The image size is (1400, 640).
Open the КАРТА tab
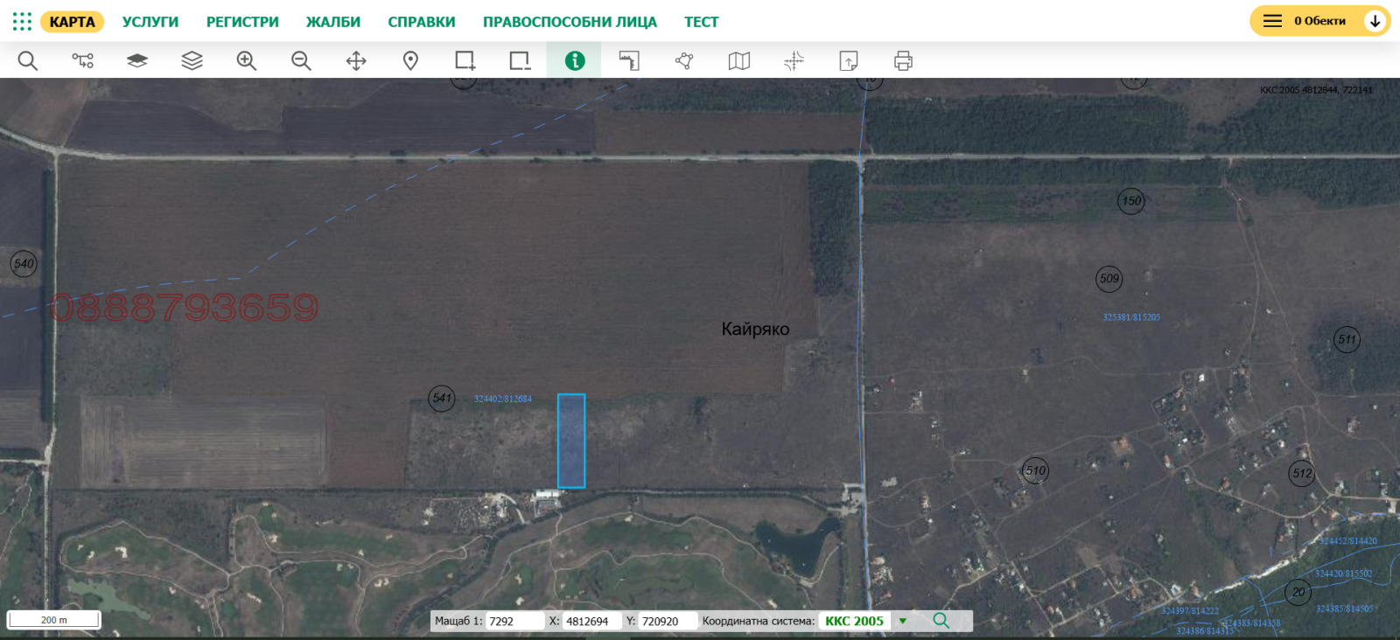(72, 22)
